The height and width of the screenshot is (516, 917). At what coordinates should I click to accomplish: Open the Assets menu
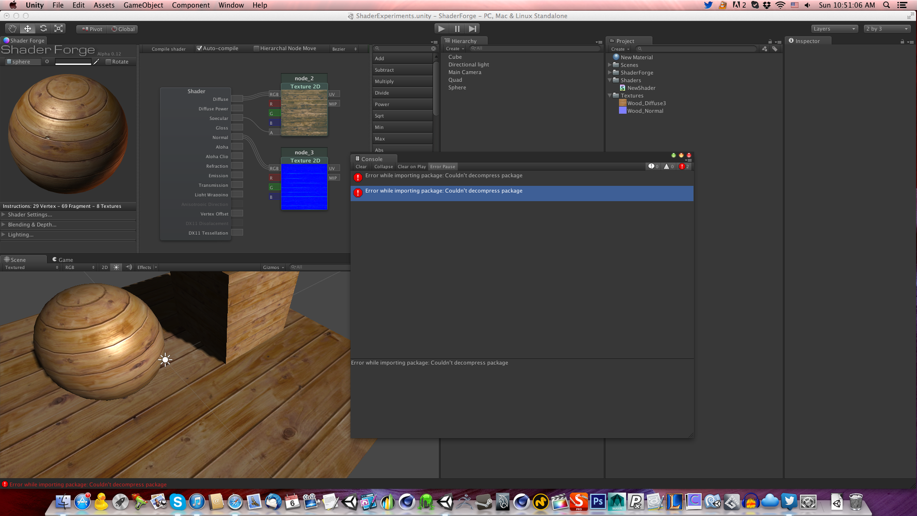(x=104, y=5)
